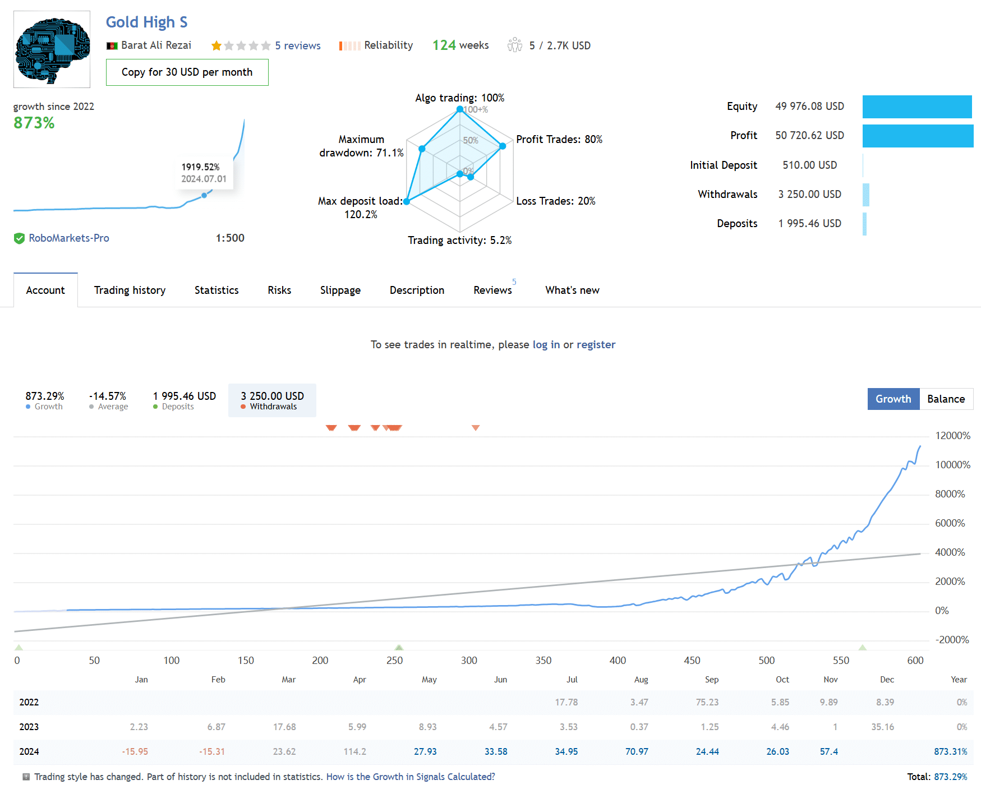Switch chart to Balance view

(946, 399)
